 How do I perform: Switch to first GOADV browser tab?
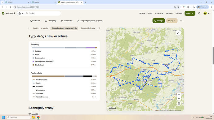tap(17, 2)
